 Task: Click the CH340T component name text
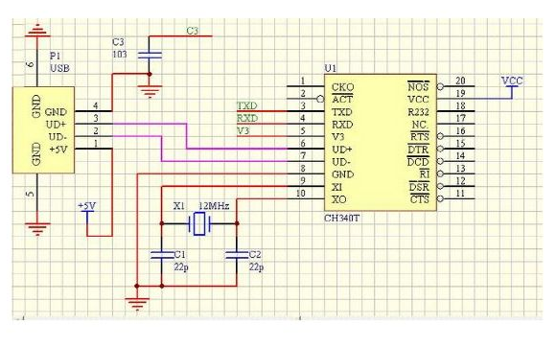tap(341, 218)
